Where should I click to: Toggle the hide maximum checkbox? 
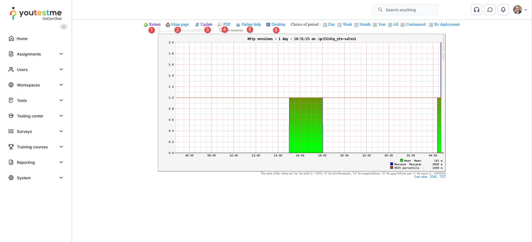[x=221, y=30]
